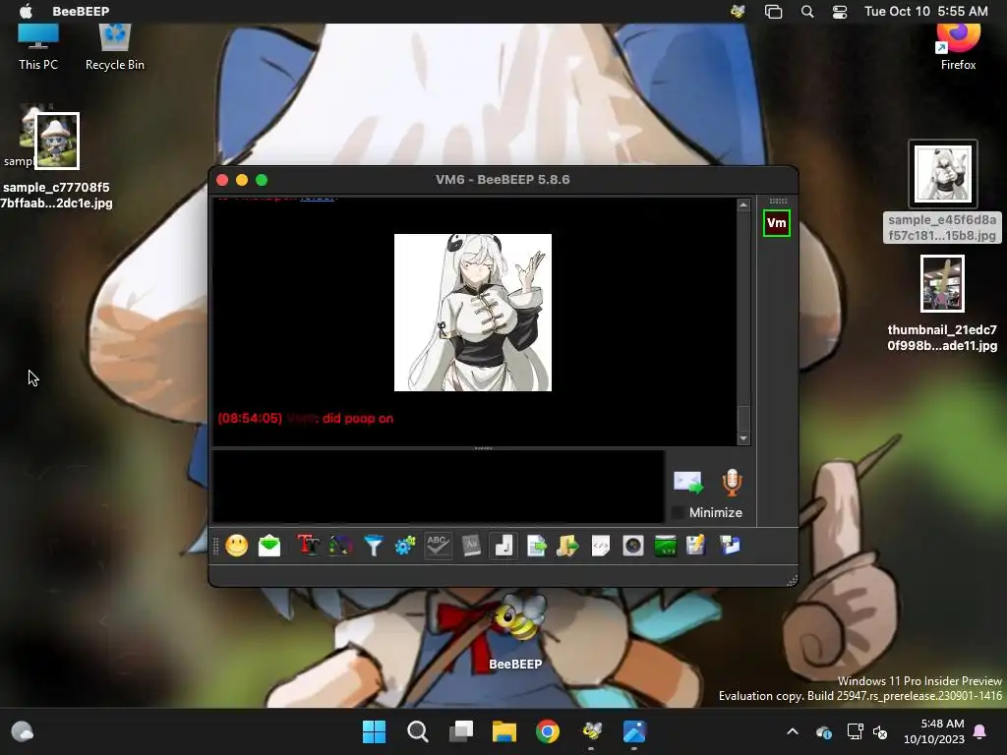This screenshot has height=755, width=1007.
Task: Click the user panel grip dots above Vm
Action: [779, 201]
